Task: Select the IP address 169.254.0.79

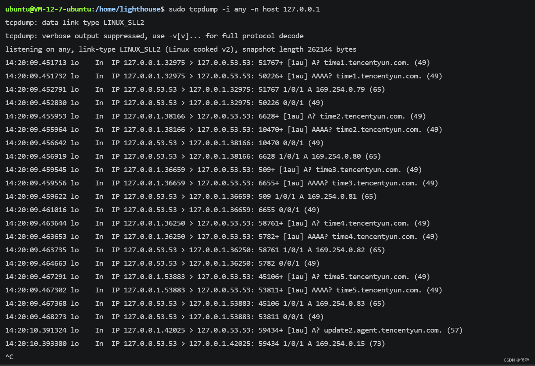Action: tap(341, 89)
